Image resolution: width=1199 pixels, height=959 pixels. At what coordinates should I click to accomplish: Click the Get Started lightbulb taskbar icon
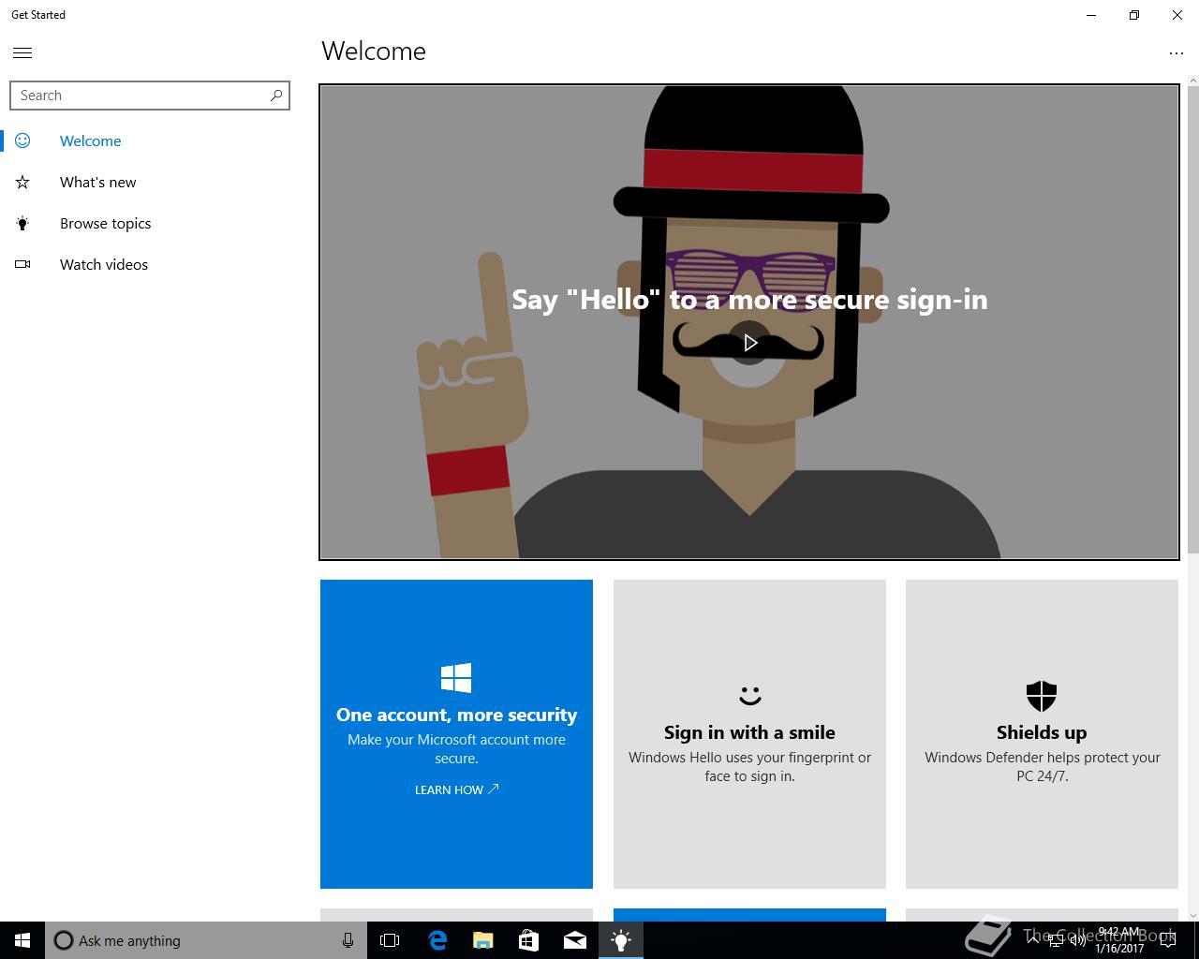coord(620,940)
